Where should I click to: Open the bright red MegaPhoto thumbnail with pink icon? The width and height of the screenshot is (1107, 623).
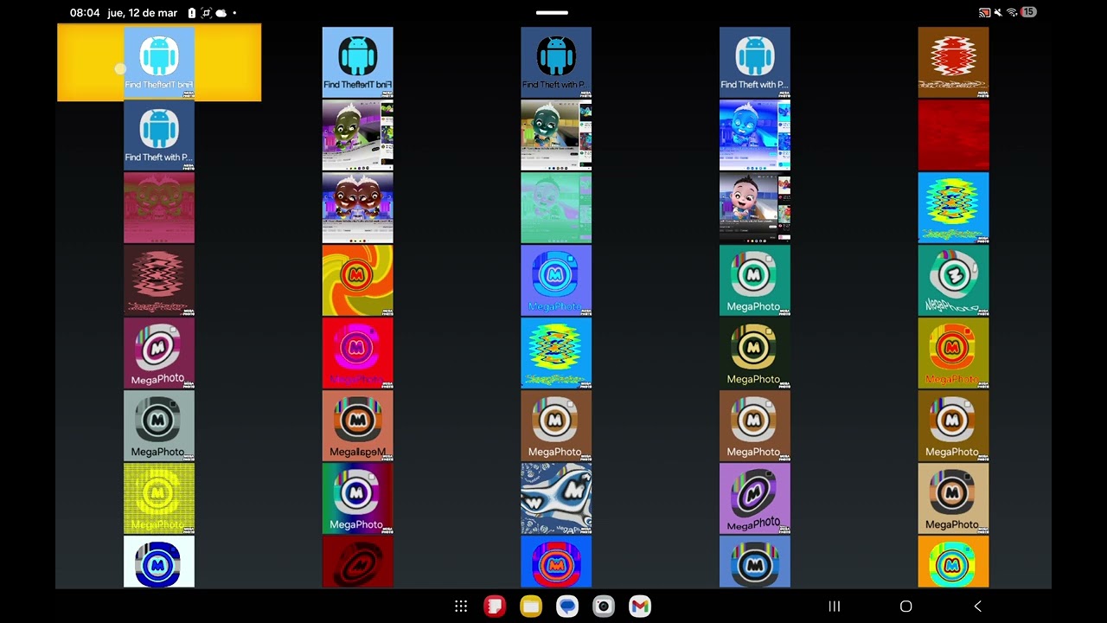pos(357,353)
